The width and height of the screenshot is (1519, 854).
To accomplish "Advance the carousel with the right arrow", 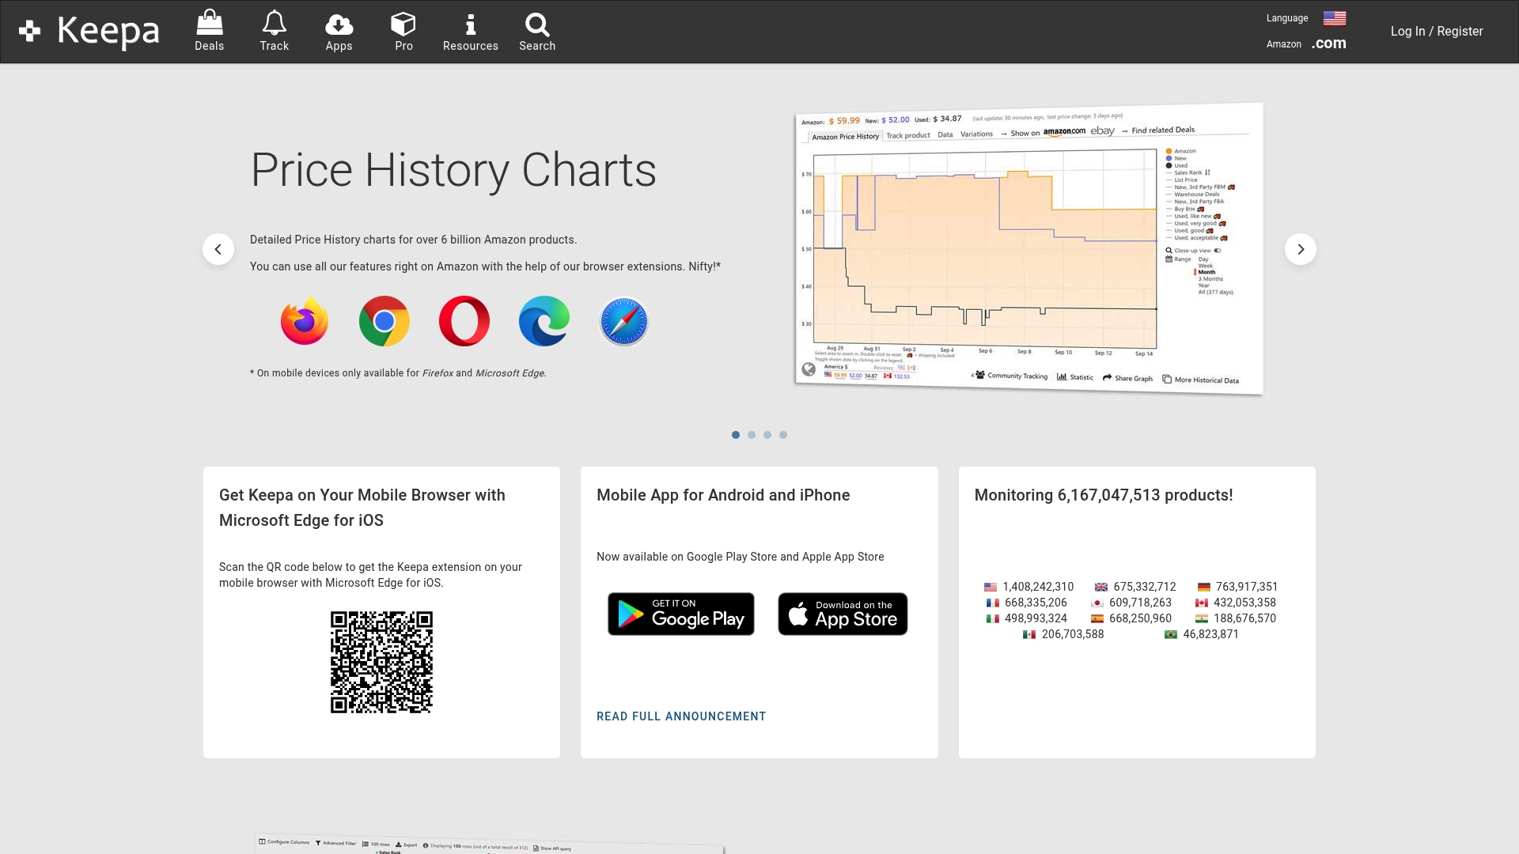I will pyautogui.click(x=1300, y=249).
